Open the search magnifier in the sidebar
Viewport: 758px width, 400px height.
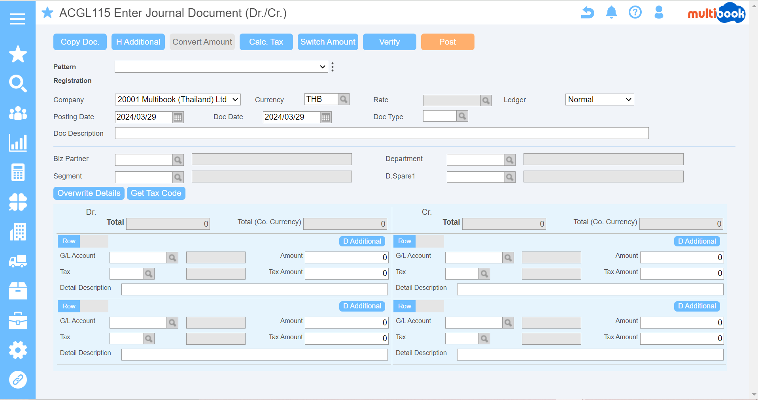[18, 84]
